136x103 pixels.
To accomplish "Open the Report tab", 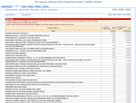I will pyautogui.click(x=38, y=7).
